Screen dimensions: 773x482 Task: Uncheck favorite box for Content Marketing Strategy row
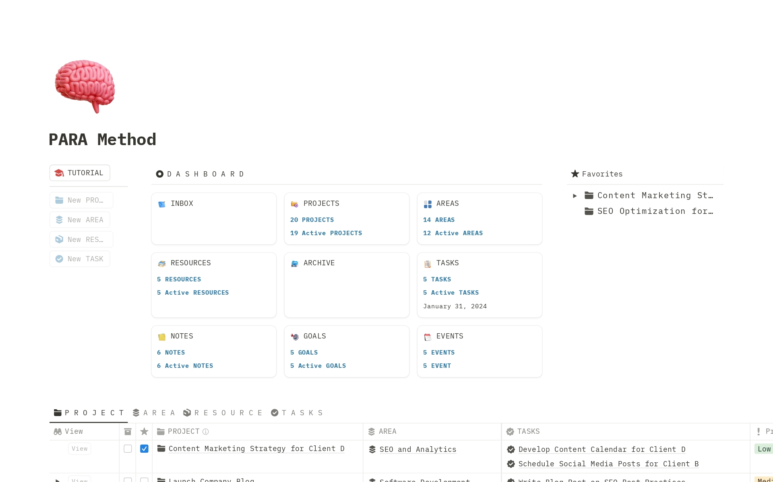pyautogui.click(x=144, y=449)
